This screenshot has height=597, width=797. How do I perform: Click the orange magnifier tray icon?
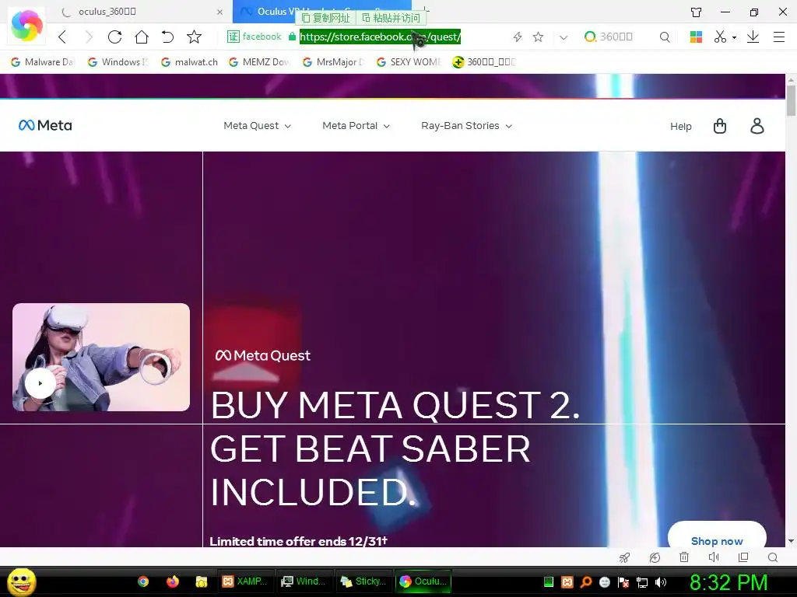pyautogui.click(x=586, y=582)
